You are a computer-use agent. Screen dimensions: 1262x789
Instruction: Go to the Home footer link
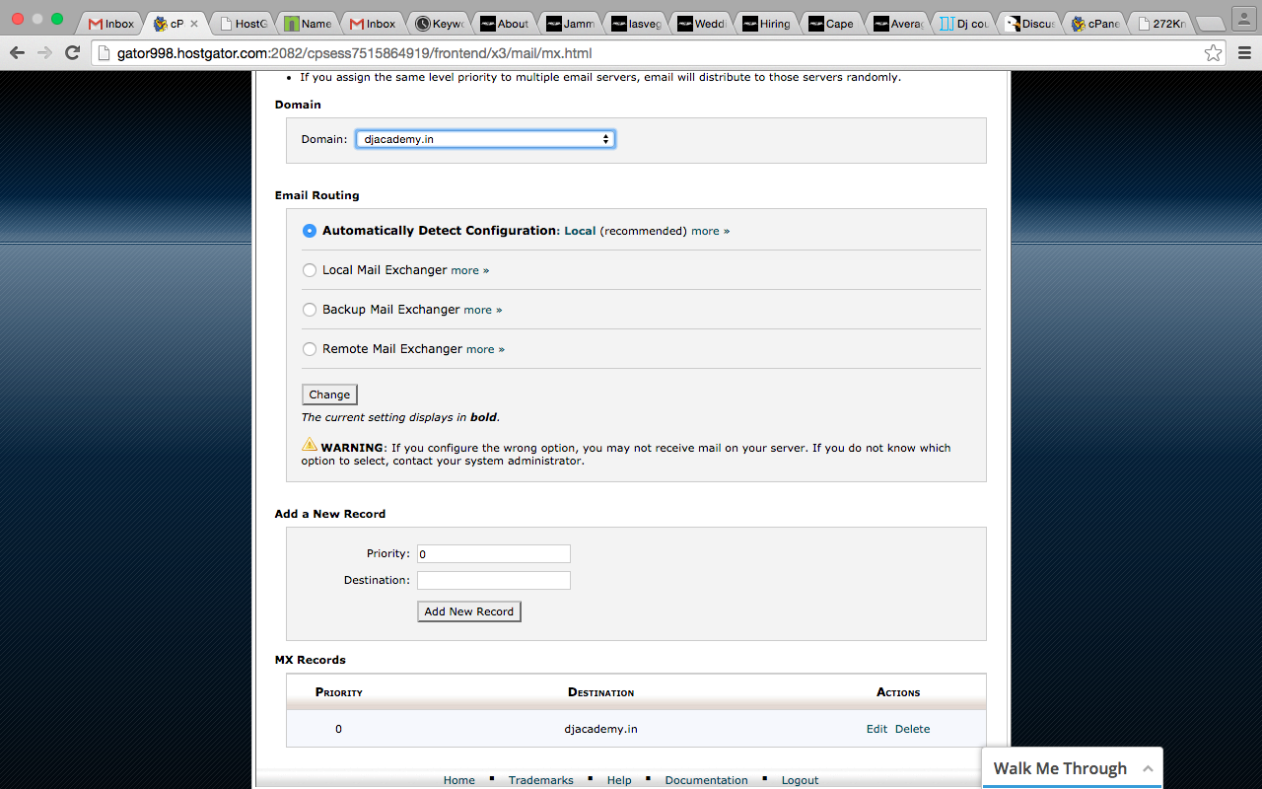(x=459, y=780)
